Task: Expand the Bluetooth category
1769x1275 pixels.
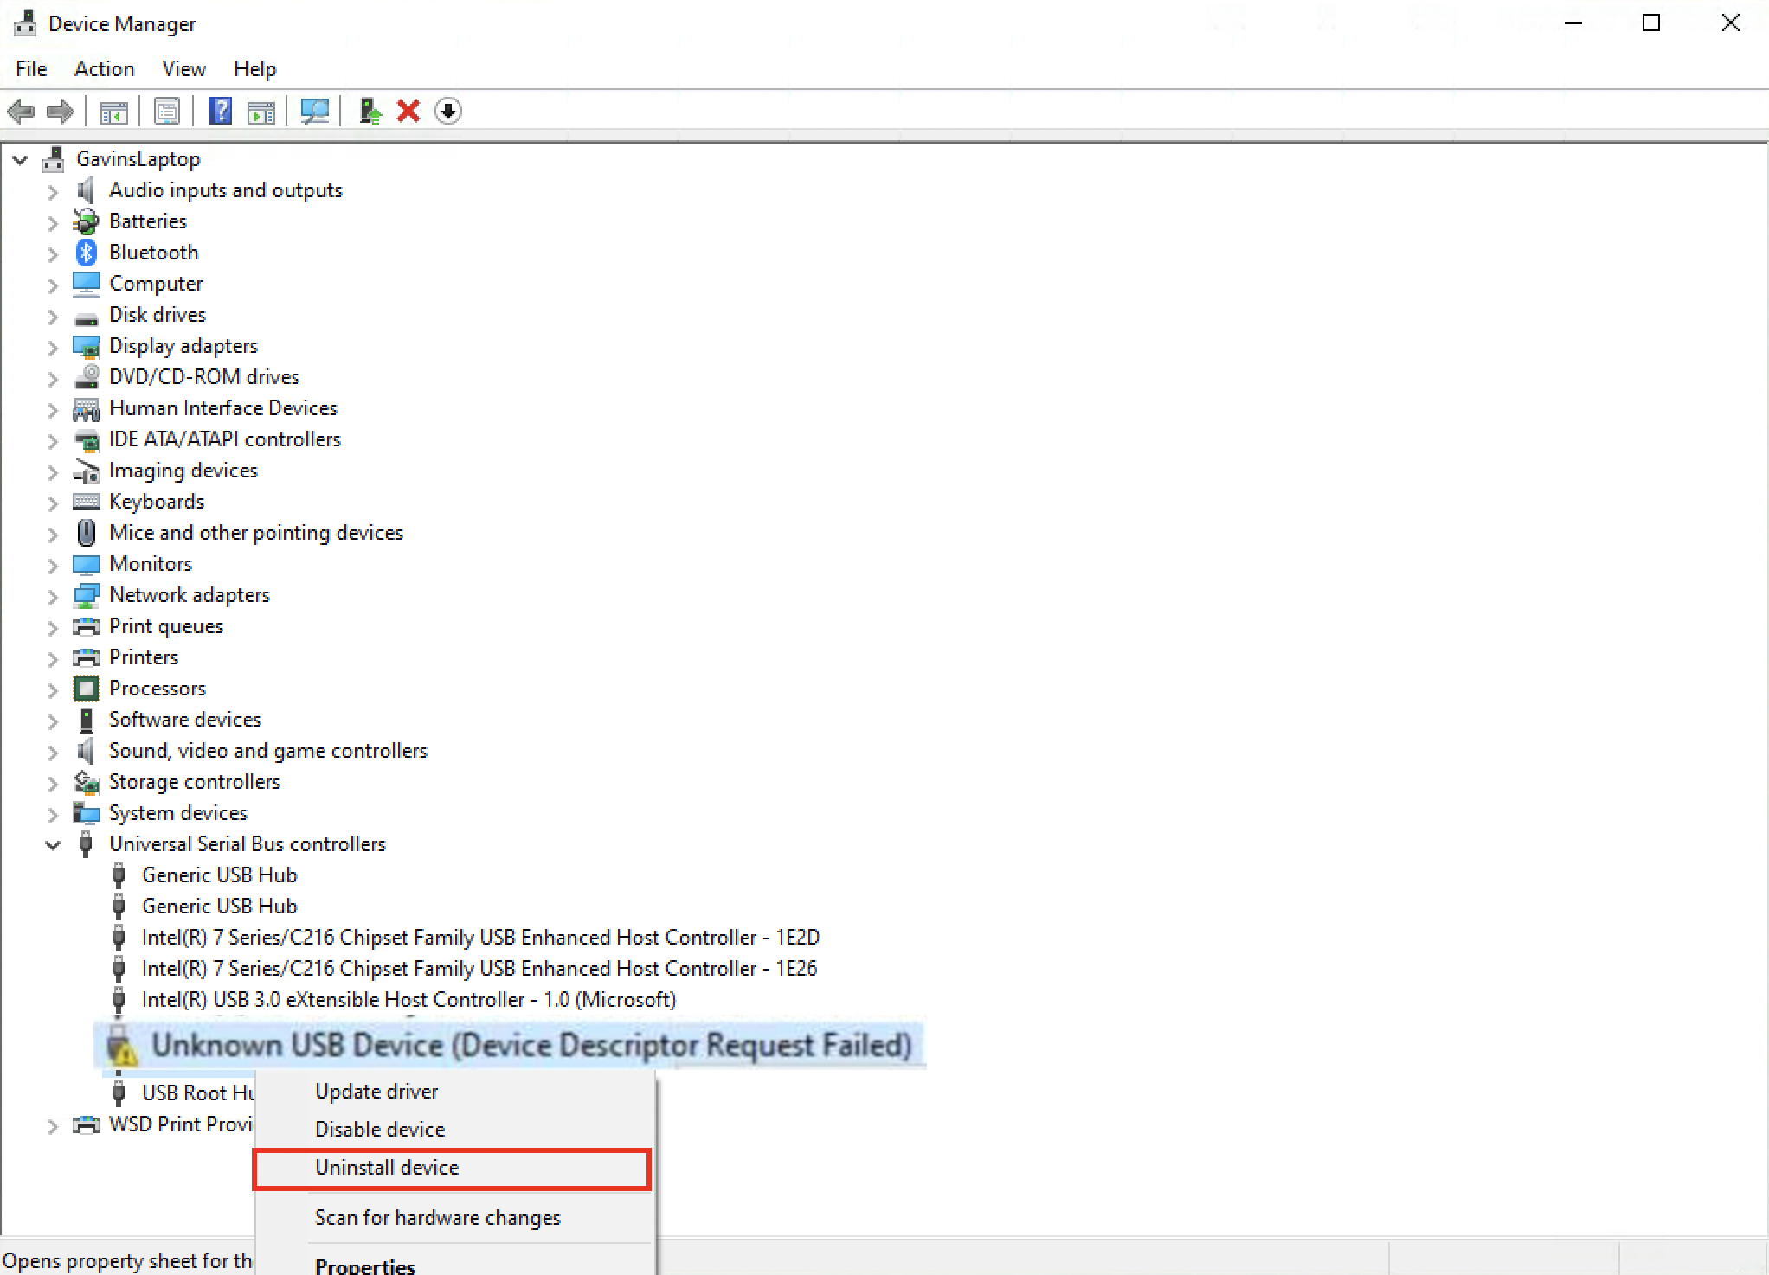Action: click(53, 253)
